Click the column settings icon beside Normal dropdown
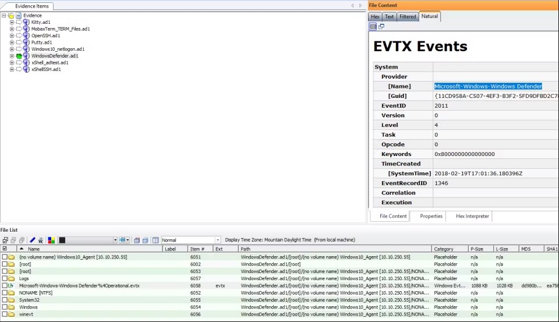 (155, 240)
